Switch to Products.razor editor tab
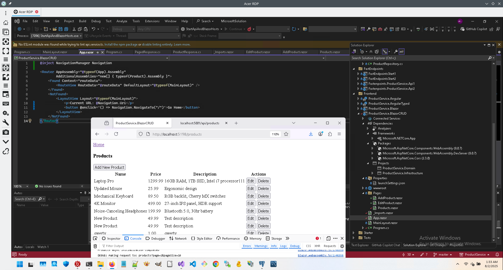 (330, 52)
